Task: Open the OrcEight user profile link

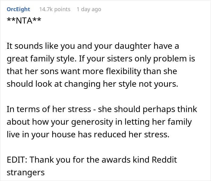Action: (18, 9)
